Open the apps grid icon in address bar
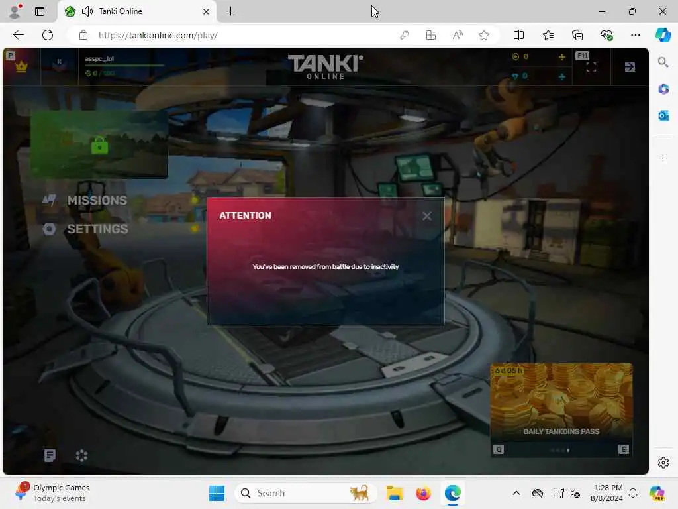Screen dimensions: 678x509 click(x=430, y=36)
